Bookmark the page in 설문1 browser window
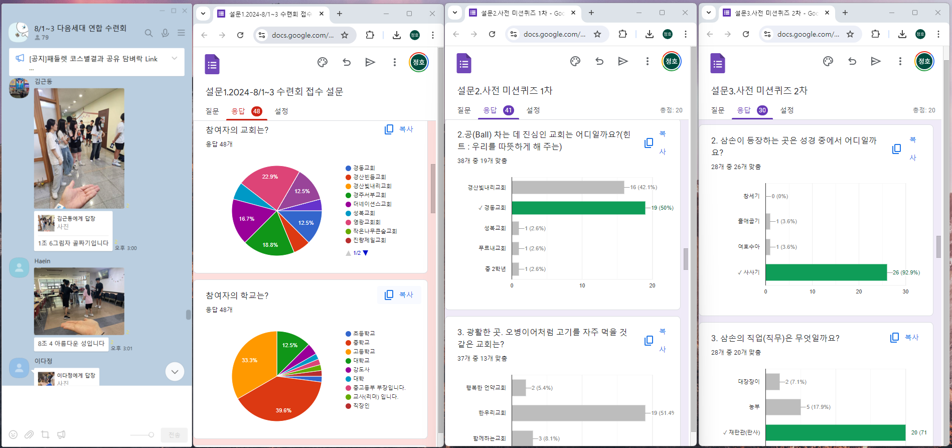This screenshot has height=448, width=952. [x=345, y=35]
